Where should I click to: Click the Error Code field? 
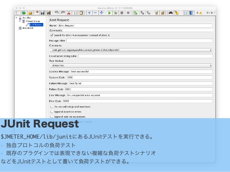click(138, 101)
